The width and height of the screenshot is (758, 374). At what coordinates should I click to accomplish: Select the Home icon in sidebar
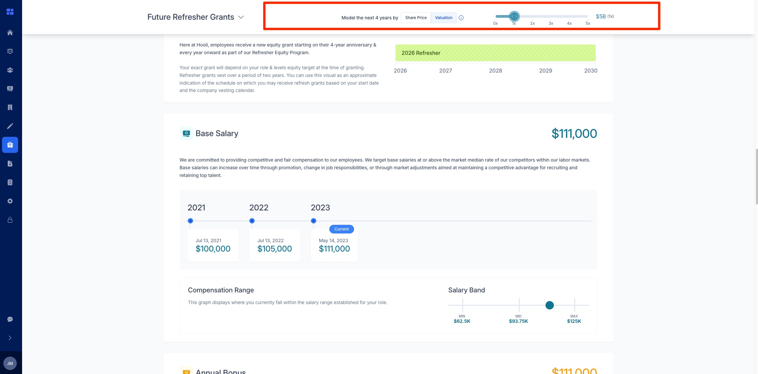tap(10, 32)
